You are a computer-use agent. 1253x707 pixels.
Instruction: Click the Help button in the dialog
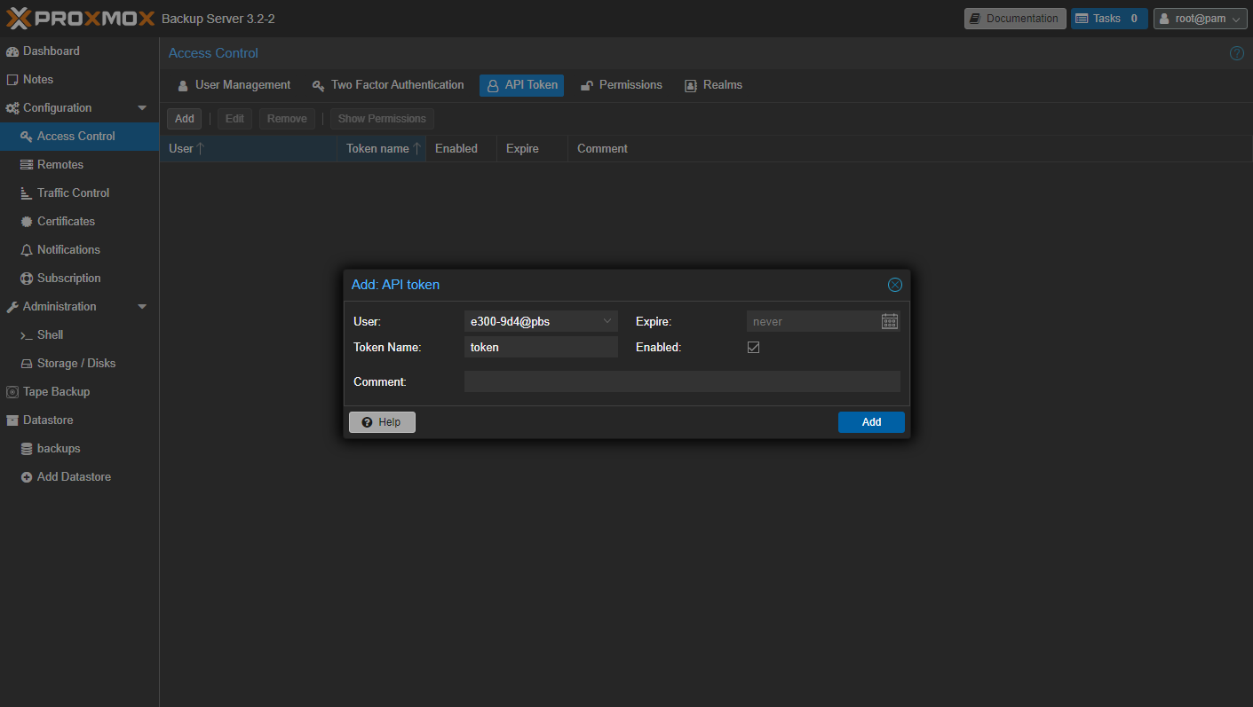[382, 422]
